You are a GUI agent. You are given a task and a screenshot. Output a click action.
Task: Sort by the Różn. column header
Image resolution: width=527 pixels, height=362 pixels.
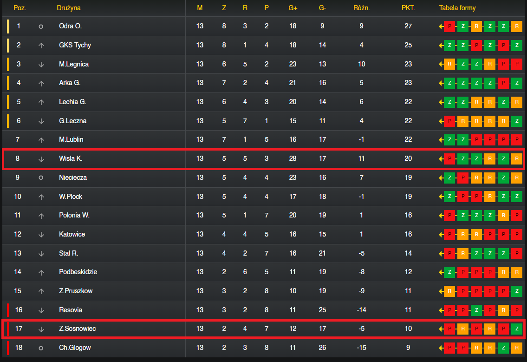click(x=361, y=8)
